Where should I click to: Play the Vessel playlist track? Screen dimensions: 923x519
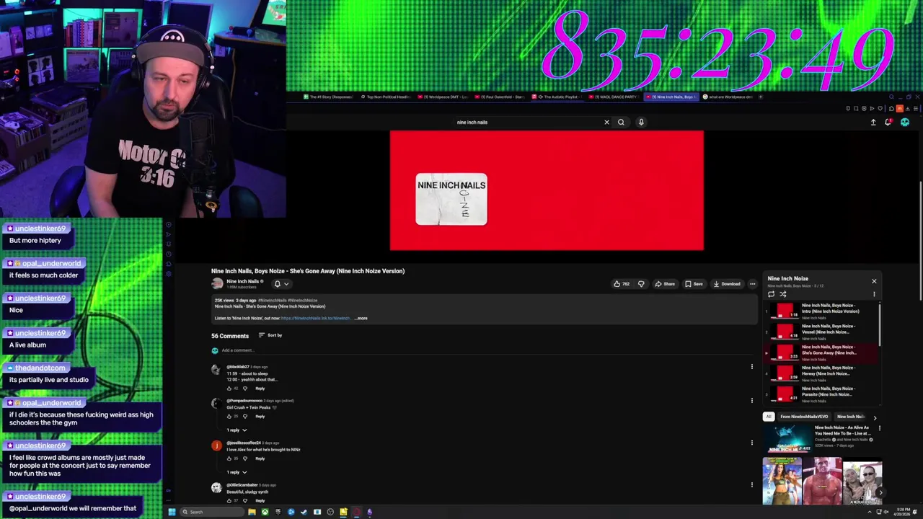click(x=822, y=332)
